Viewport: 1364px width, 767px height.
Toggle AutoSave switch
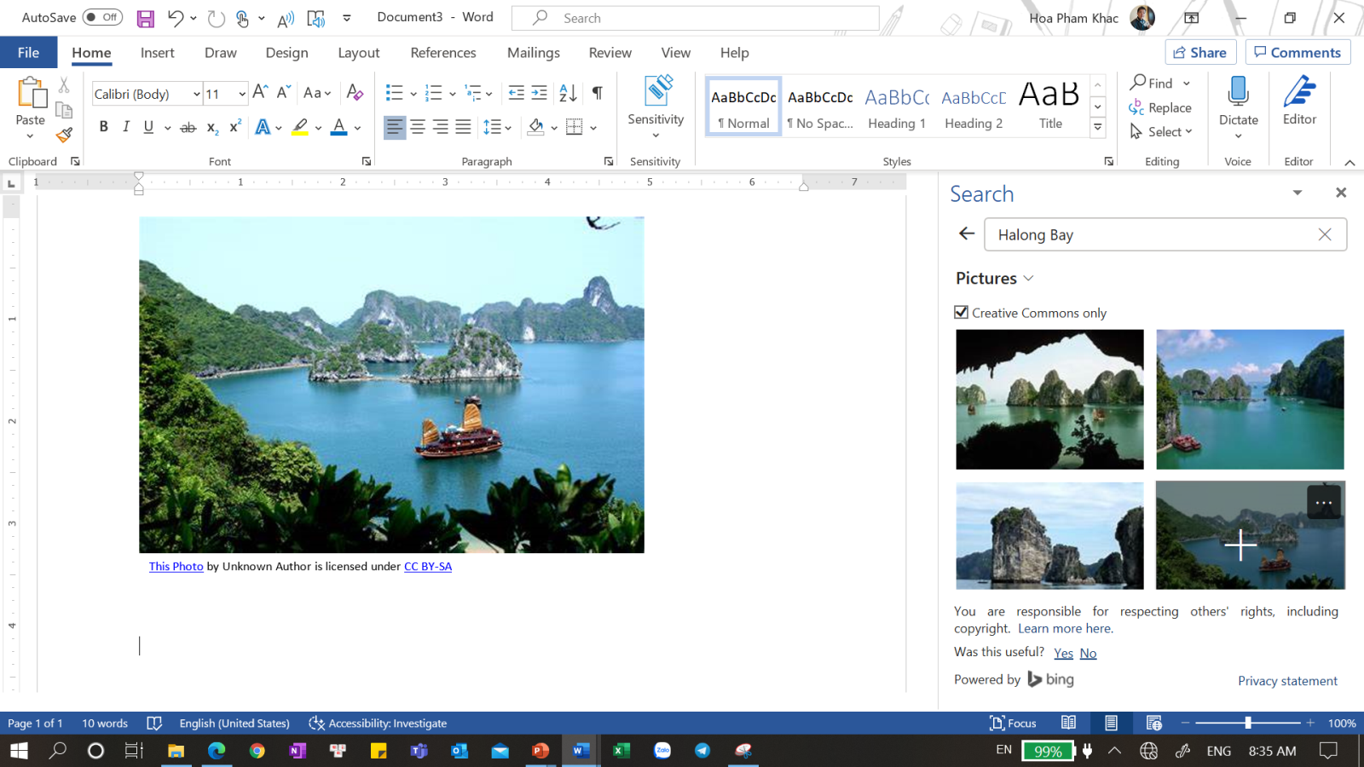[x=102, y=17]
